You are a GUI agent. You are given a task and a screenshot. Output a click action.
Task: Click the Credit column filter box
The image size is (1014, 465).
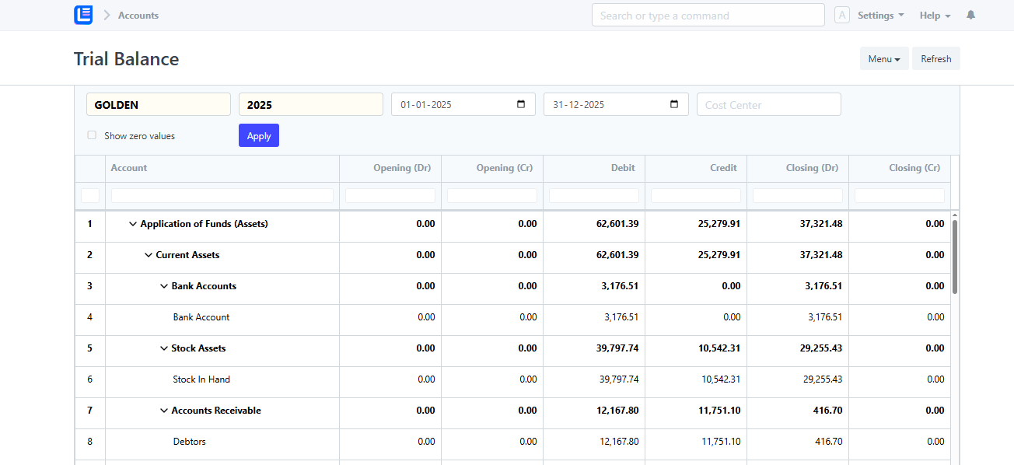click(x=696, y=195)
